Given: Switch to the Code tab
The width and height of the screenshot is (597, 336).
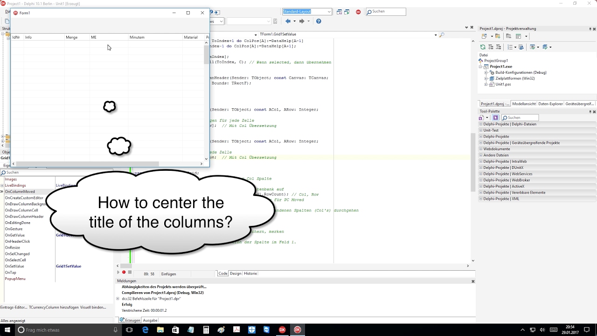Looking at the screenshot, I should pyautogui.click(x=223, y=273).
